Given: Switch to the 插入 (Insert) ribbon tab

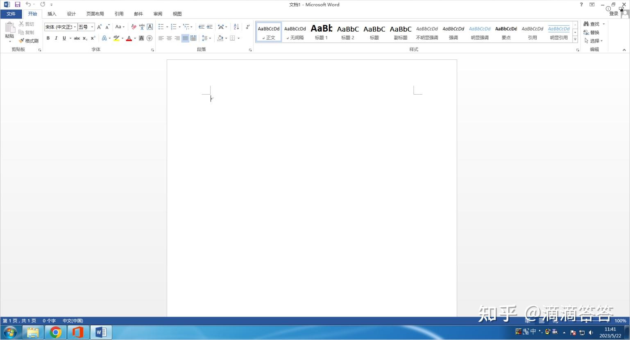Looking at the screenshot, I should point(52,14).
